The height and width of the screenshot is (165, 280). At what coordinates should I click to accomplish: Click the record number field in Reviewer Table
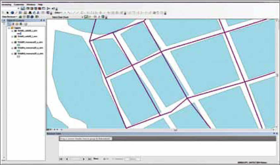click(x=75, y=158)
